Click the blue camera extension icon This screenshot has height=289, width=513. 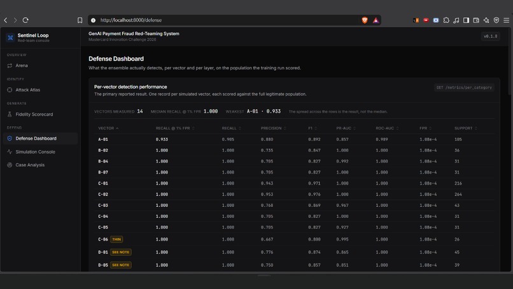click(x=436, y=20)
